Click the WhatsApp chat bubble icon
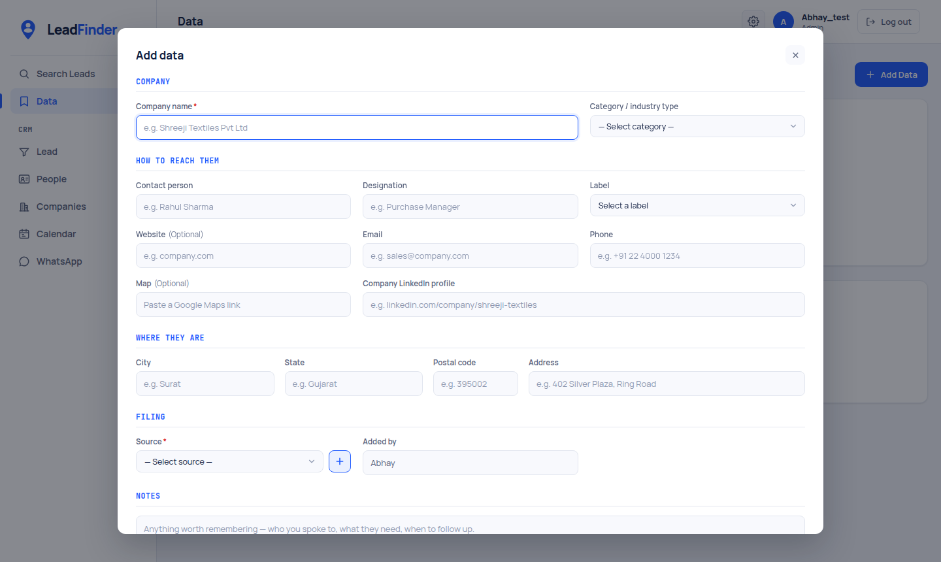This screenshot has width=941, height=562. [24, 261]
